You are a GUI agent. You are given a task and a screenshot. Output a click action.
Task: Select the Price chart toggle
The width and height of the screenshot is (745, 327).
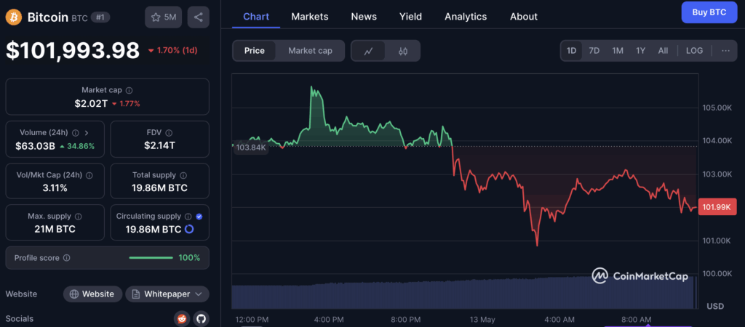[255, 51]
